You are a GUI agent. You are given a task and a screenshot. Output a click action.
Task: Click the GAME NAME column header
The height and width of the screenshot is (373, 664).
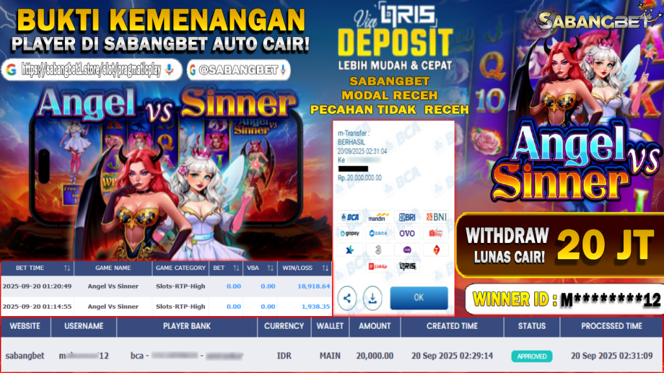(113, 268)
